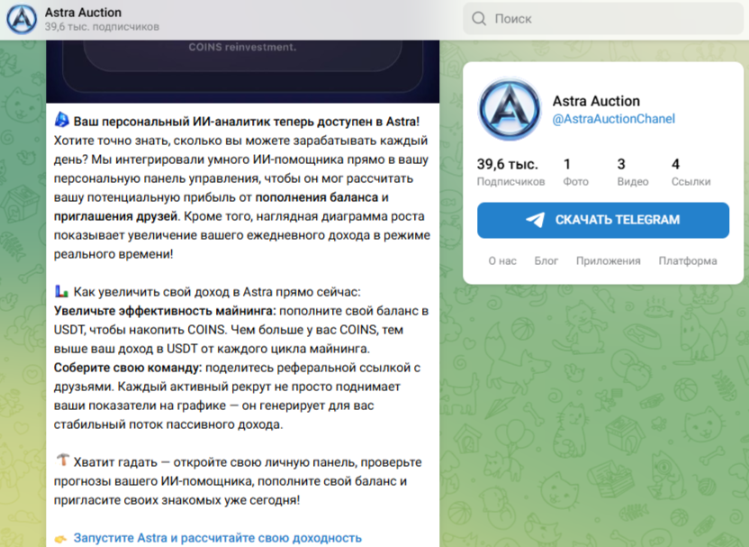Click the line Как увеличить свой доход в Astra
This screenshot has width=749, height=547.
[217, 292]
